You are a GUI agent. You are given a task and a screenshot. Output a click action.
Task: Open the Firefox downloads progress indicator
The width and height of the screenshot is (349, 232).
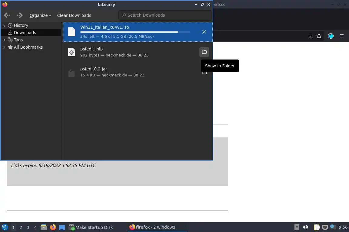pos(331,36)
